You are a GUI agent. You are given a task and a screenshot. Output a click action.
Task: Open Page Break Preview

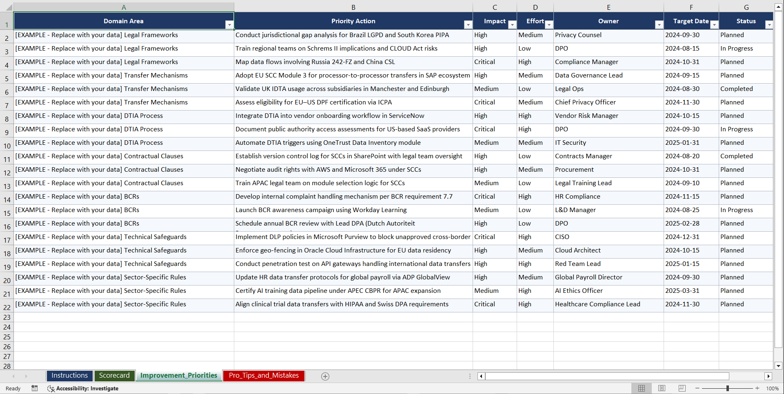[x=682, y=388]
